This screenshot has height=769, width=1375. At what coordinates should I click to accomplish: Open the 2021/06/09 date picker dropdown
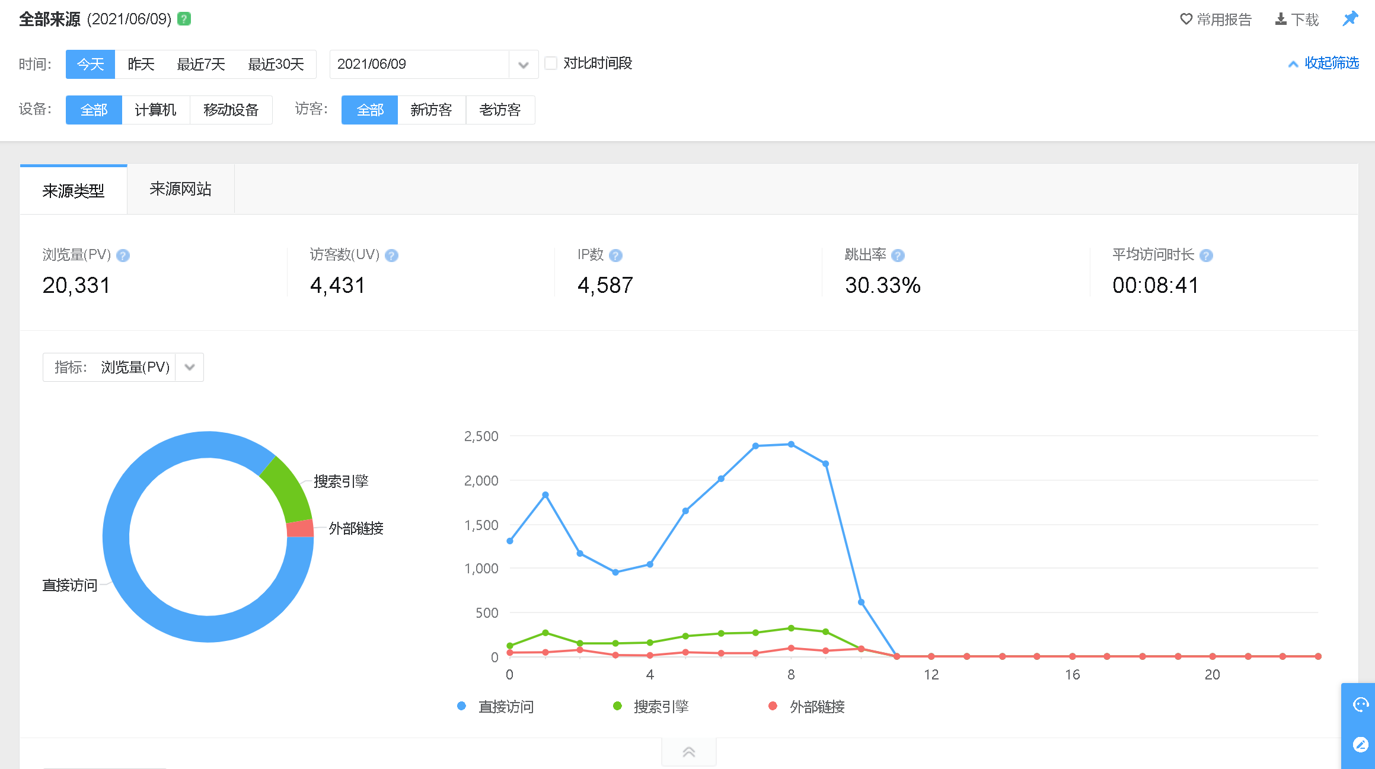click(x=523, y=65)
